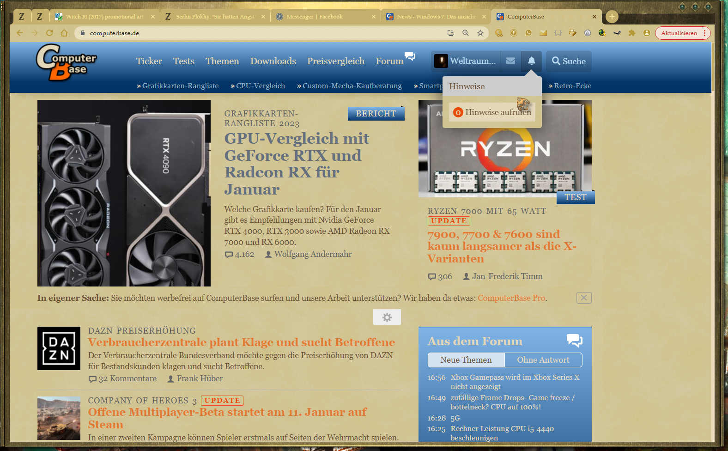Image resolution: width=728 pixels, height=451 pixels.
Task: Dismiss the In eigener Sache banner
Action: pyautogui.click(x=584, y=298)
